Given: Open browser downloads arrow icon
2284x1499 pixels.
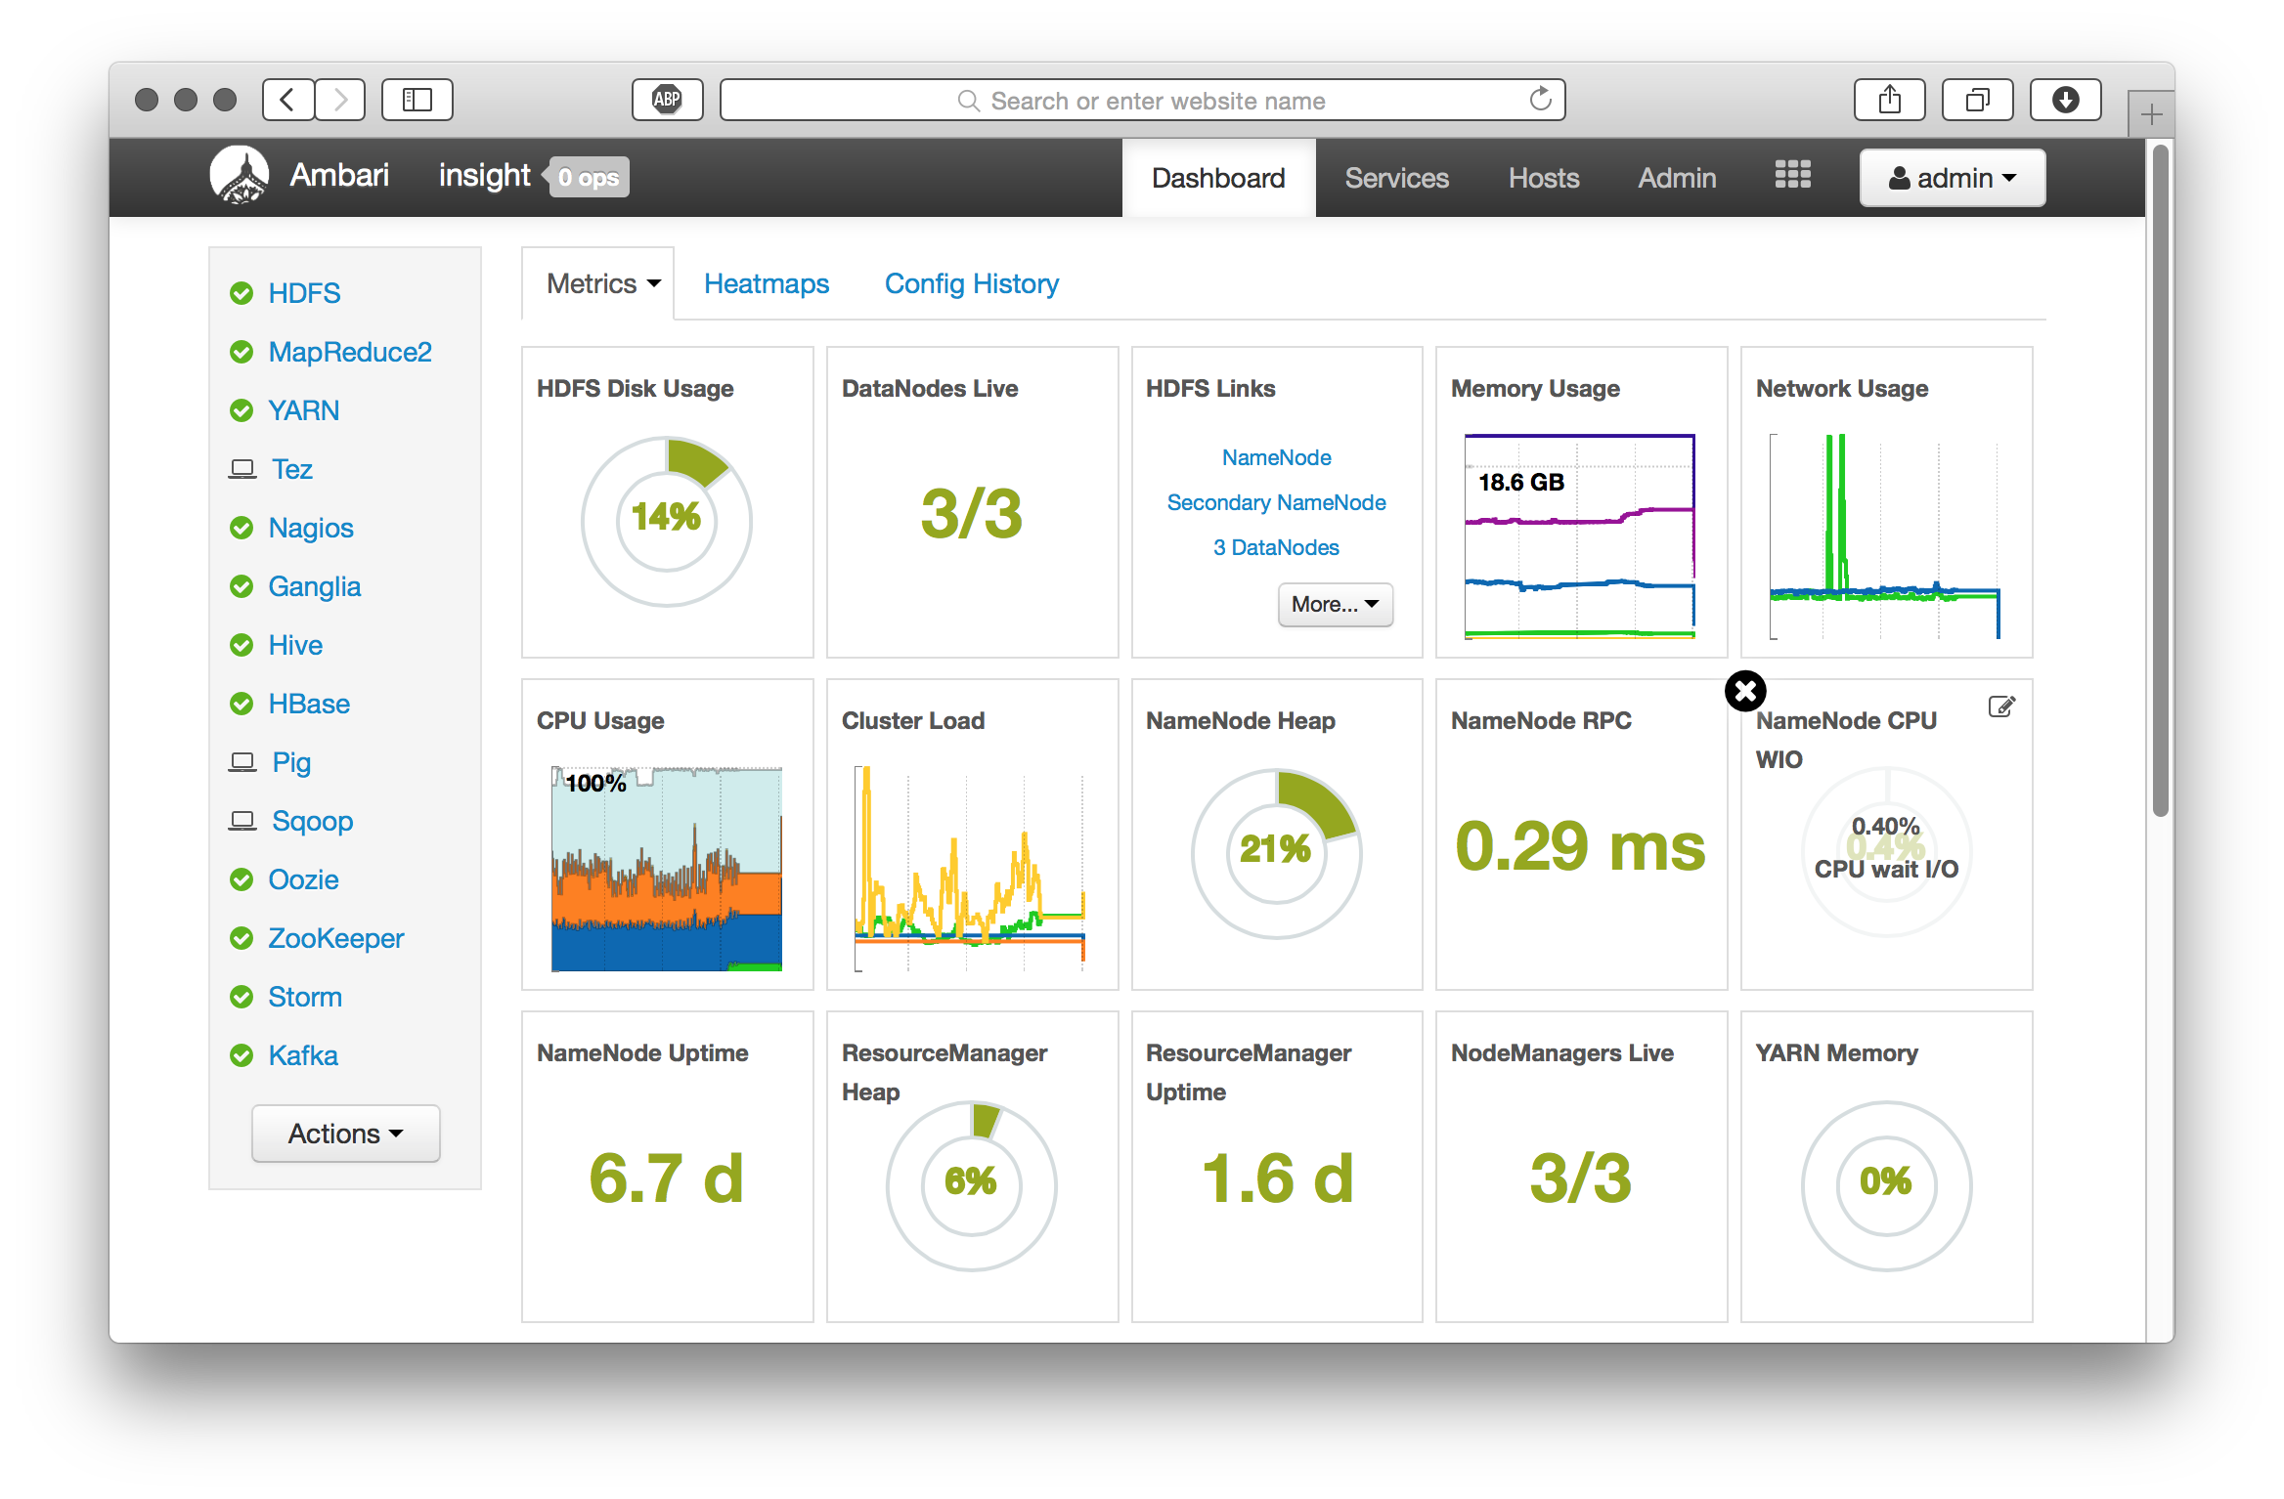Looking at the screenshot, I should 2065,100.
